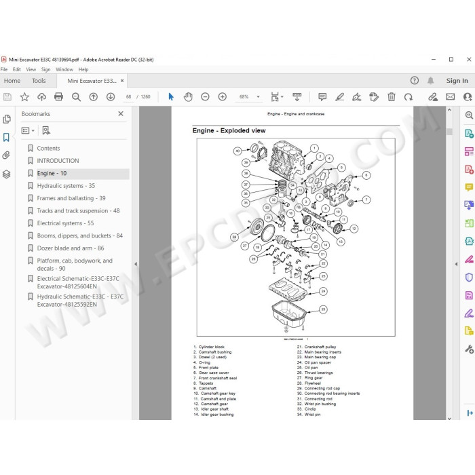Go to previous page arrow
Viewport: 475px width, 475px height.
pyautogui.click(x=94, y=97)
